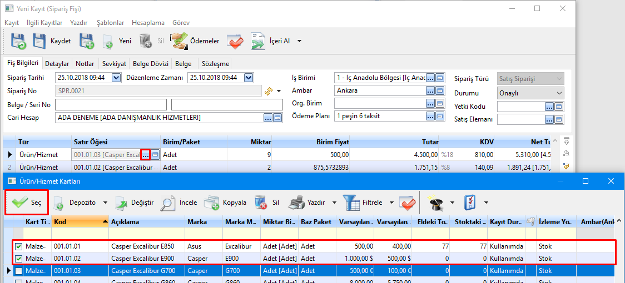Click the İçeri Al import icon
This screenshot has height=283, width=625.
[x=258, y=41]
